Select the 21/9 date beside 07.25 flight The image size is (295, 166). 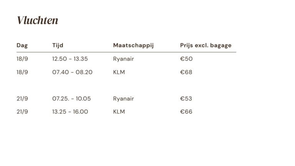pyautogui.click(x=22, y=98)
